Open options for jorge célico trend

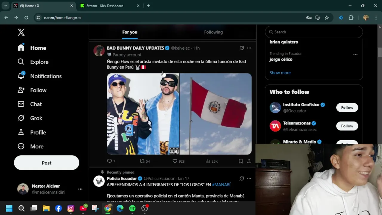coord(355,54)
